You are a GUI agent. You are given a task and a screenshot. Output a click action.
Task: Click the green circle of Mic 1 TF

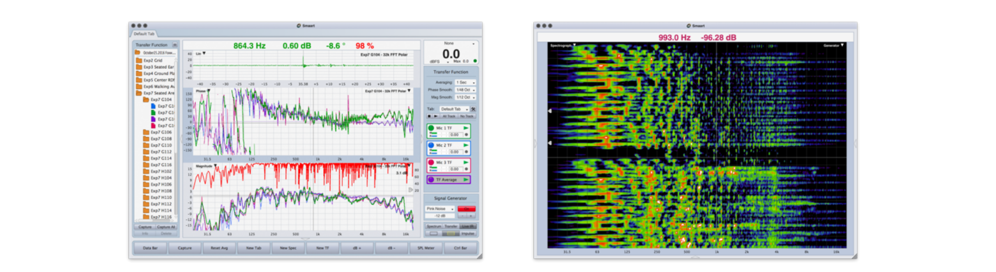coord(431,128)
